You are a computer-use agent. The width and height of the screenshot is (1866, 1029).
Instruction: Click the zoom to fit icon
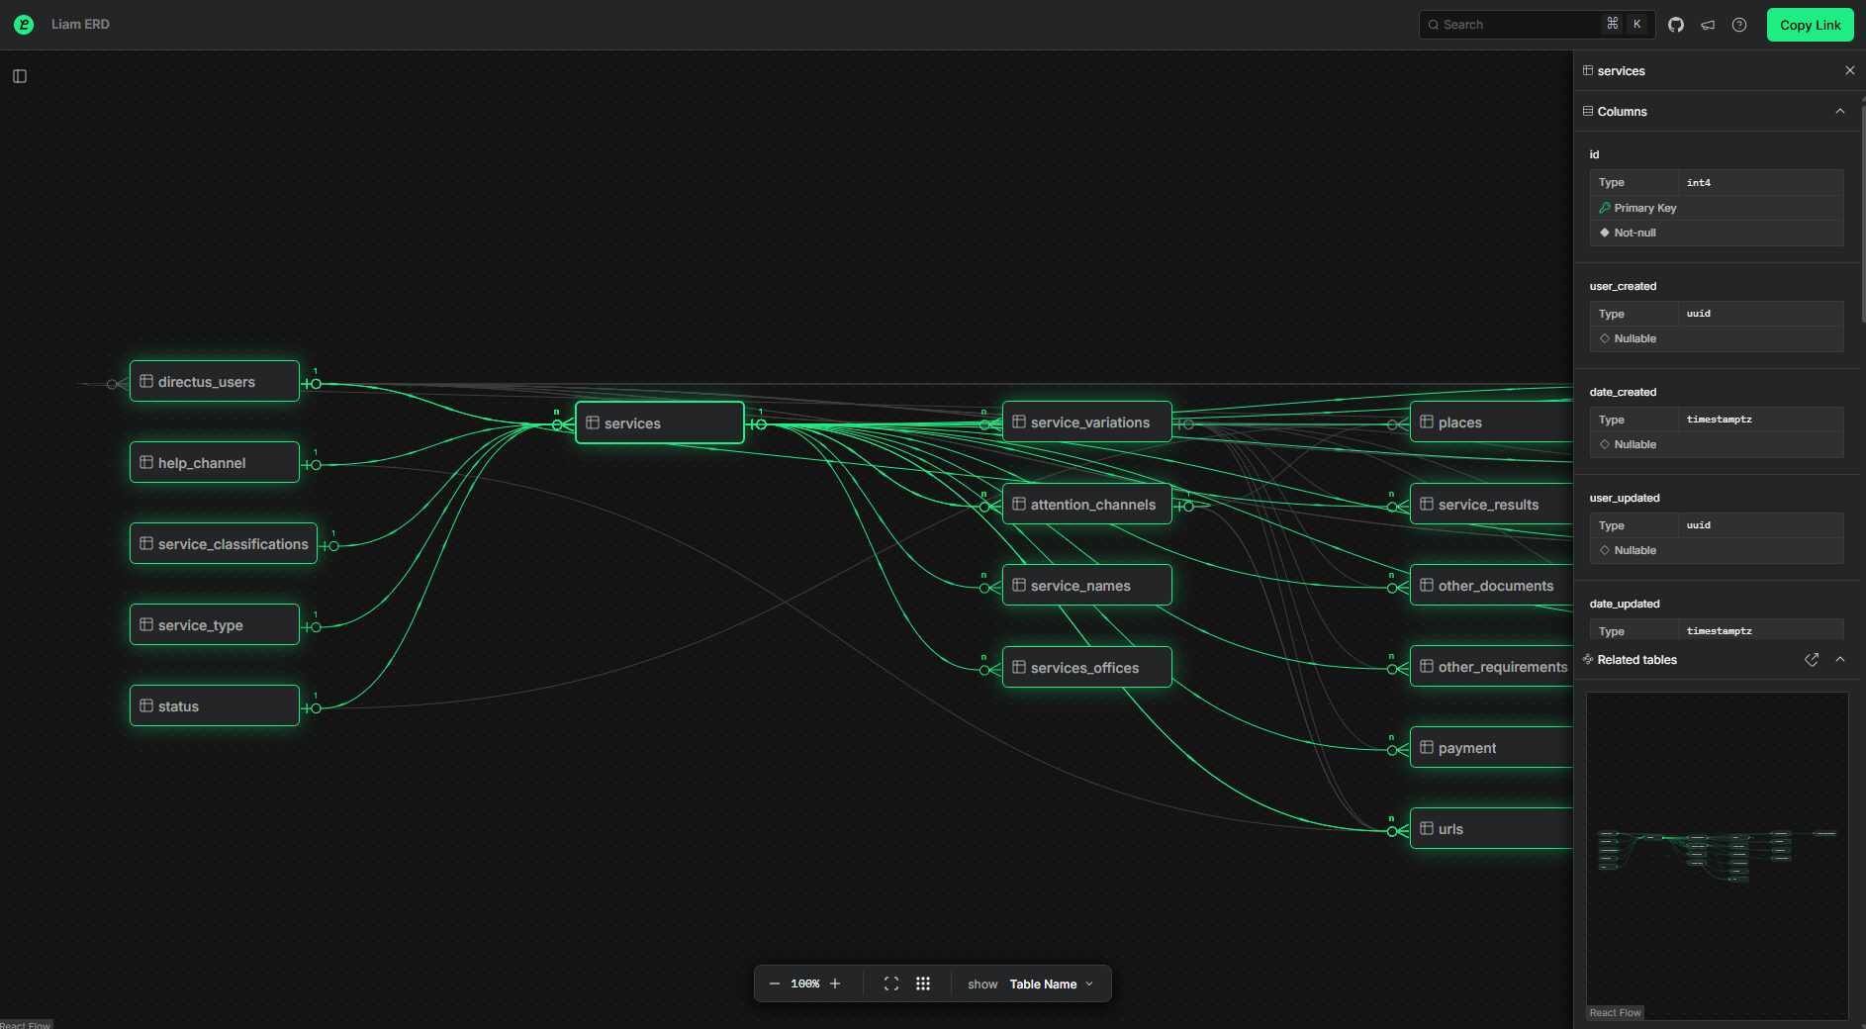891,983
